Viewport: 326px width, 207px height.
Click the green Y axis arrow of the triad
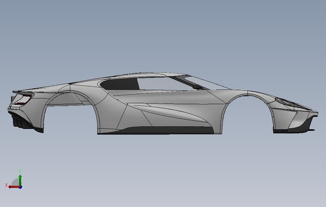(20, 180)
